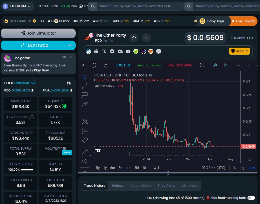Toggle percentage scale on chart
Screen dimensions: 260x204
point(234,168)
